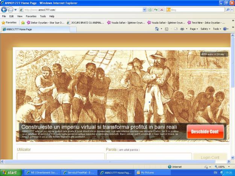Refresh the page with green arrows icon
The height and width of the screenshot is (176, 235).
click(156, 10)
